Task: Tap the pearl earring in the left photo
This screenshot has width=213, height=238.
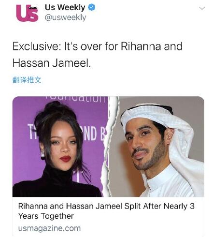Action: (x=43, y=155)
